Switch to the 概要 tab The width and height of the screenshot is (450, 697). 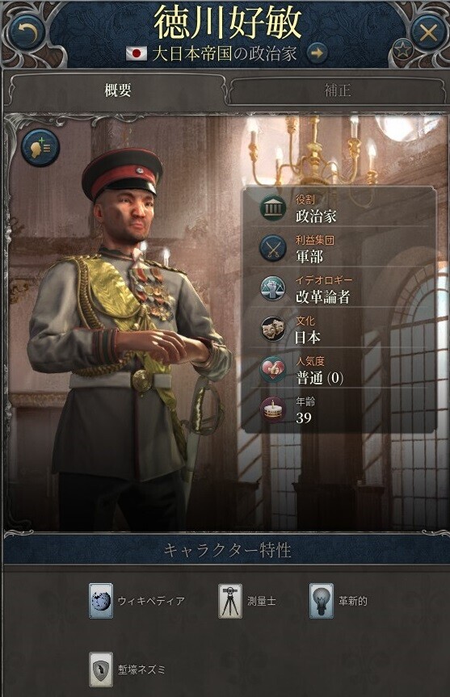[117, 90]
